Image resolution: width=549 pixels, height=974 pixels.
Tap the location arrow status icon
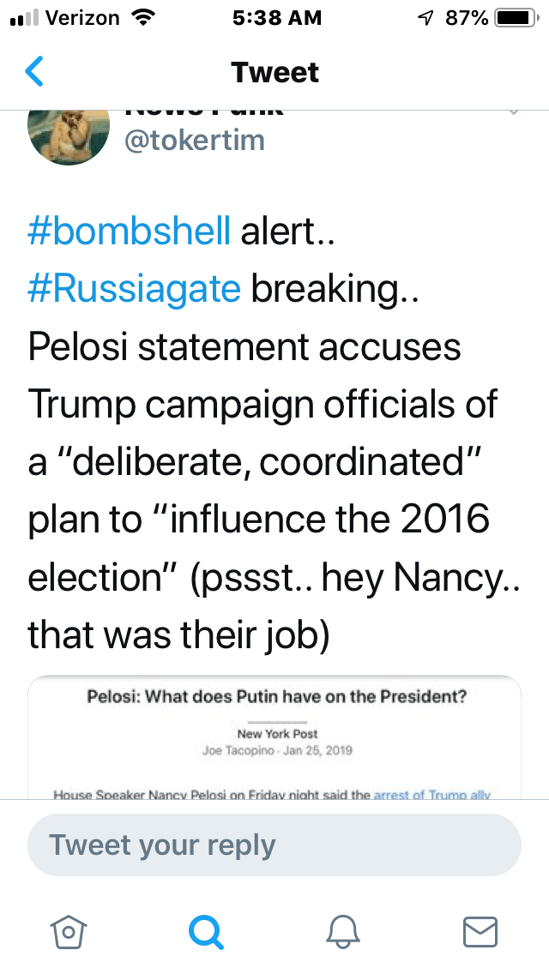[424, 18]
